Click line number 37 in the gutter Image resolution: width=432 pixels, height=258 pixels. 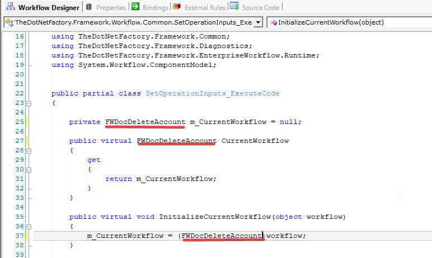20,236
